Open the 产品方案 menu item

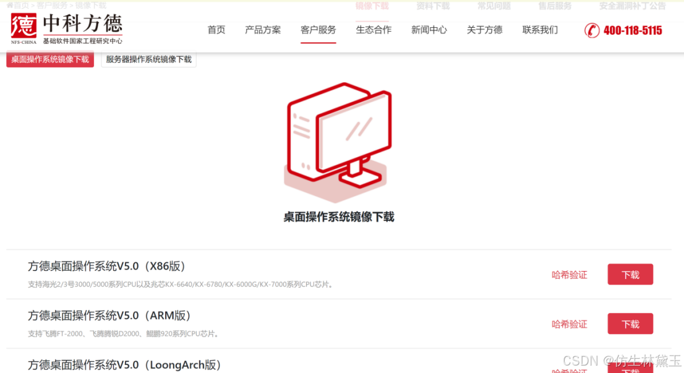click(x=263, y=30)
